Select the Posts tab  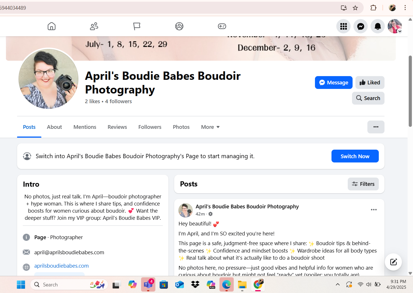[x=29, y=127]
